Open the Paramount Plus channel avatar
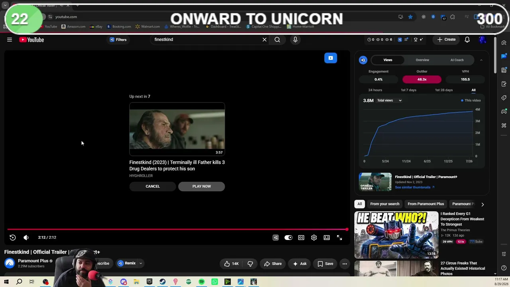510x287 pixels. 10,263
